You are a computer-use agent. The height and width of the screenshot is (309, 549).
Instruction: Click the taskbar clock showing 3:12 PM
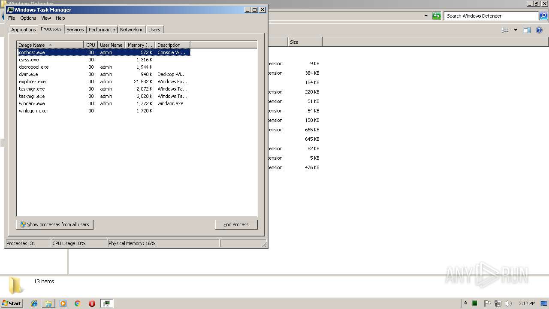pos(527,303)
